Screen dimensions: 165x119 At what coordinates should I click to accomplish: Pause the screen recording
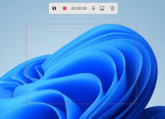[x=54, y=8]
